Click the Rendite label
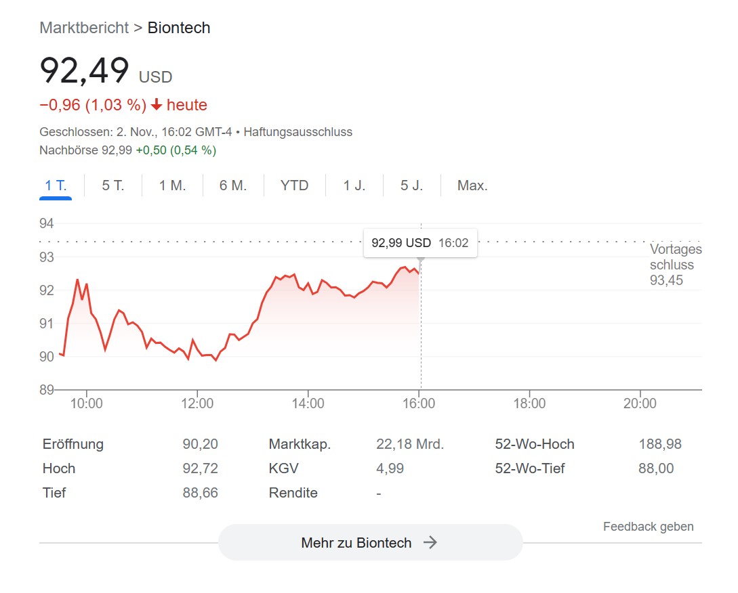The height and width of the screenshot is (593, 738). 293,493
